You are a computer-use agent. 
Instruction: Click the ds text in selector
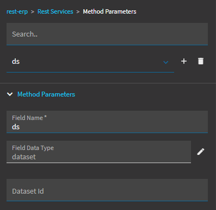(x=16, y=62)
